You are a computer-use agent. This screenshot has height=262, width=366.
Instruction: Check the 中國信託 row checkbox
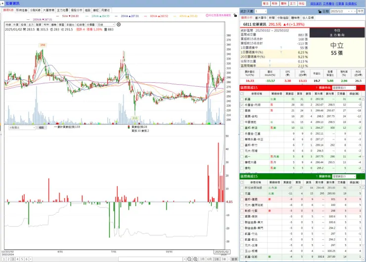pyautogui.click(x=242, y=122)
